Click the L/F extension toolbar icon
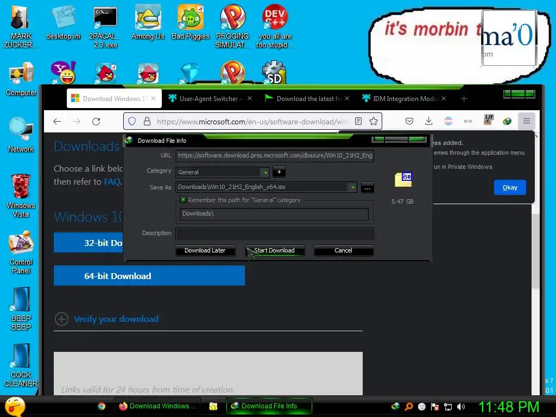 (489, 119)
